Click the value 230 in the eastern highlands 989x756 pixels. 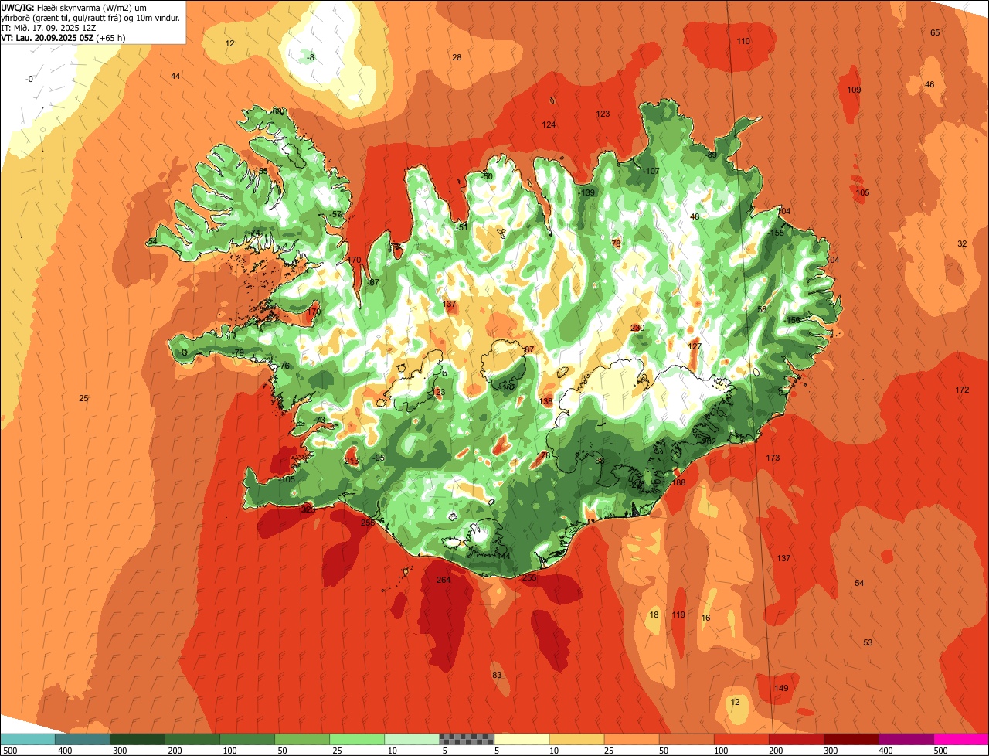637,328
